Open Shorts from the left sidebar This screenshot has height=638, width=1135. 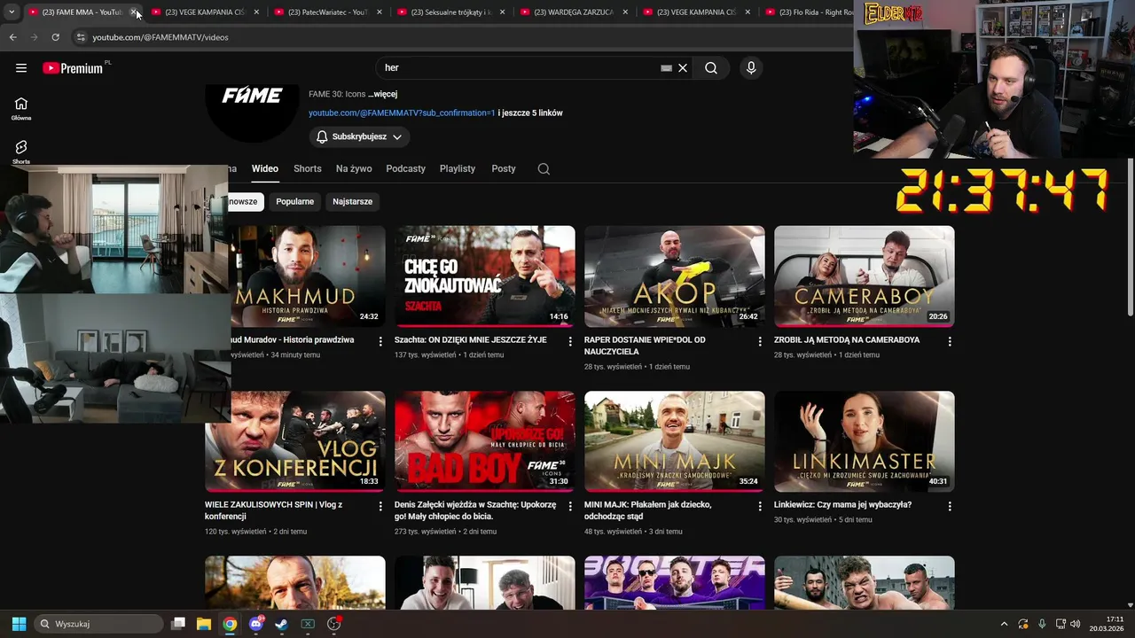(x=21, y=152)
